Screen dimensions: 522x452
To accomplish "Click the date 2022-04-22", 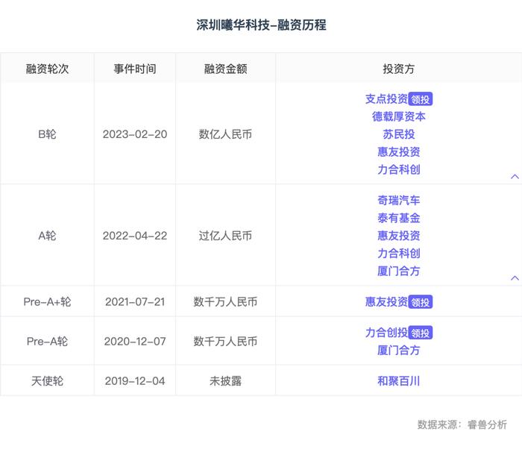I will [135, 236].
